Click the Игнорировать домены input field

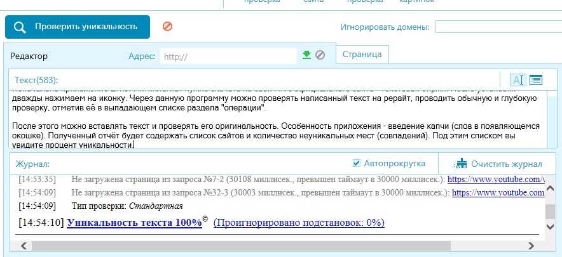coord(498,27)
